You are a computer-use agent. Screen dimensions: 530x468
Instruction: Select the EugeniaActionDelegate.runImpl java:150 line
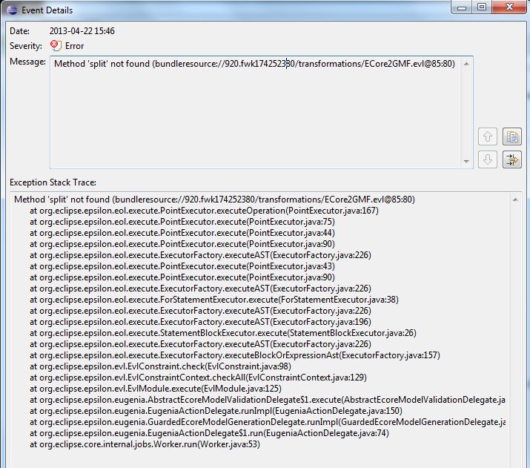216,411
